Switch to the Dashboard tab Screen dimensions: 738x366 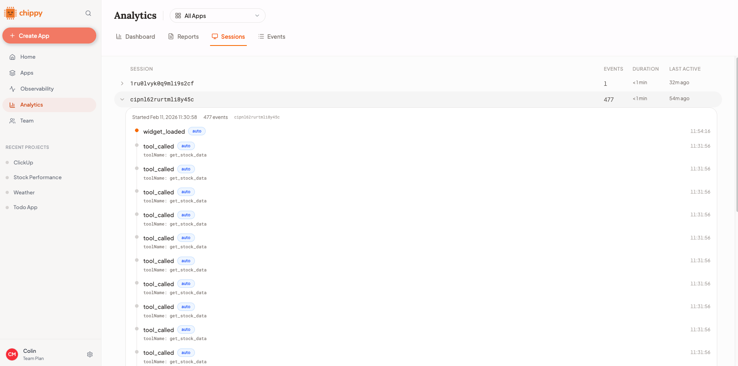[x=135, y=37]
